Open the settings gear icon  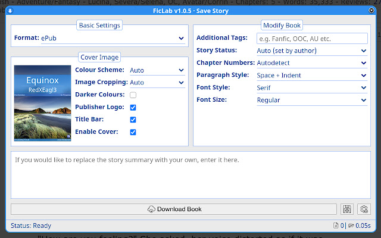364,209
